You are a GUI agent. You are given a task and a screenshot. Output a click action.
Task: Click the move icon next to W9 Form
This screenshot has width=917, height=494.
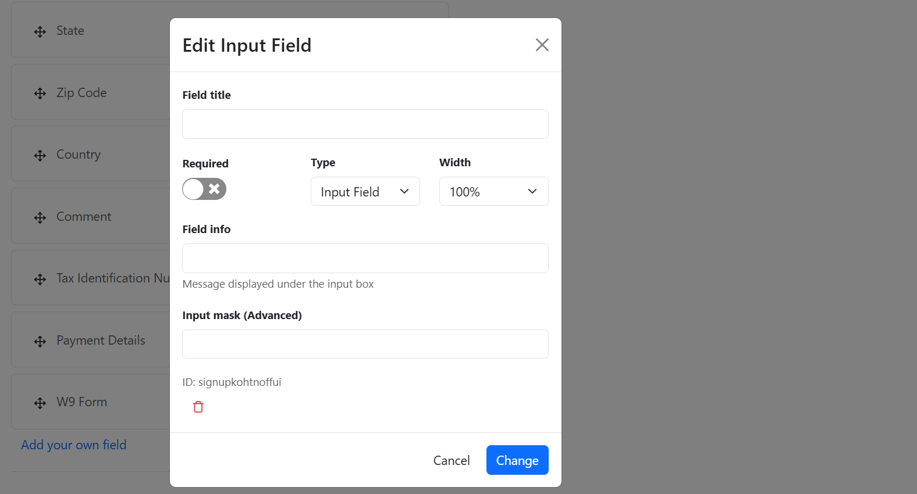(x=40, y=403)
